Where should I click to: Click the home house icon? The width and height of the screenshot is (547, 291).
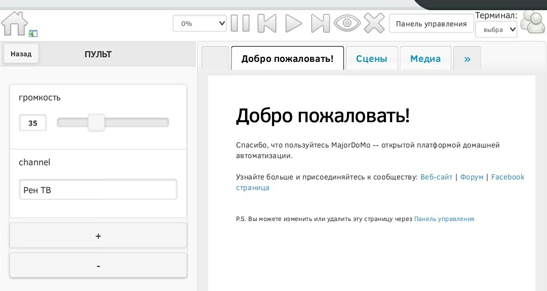[x=14, y=23]
